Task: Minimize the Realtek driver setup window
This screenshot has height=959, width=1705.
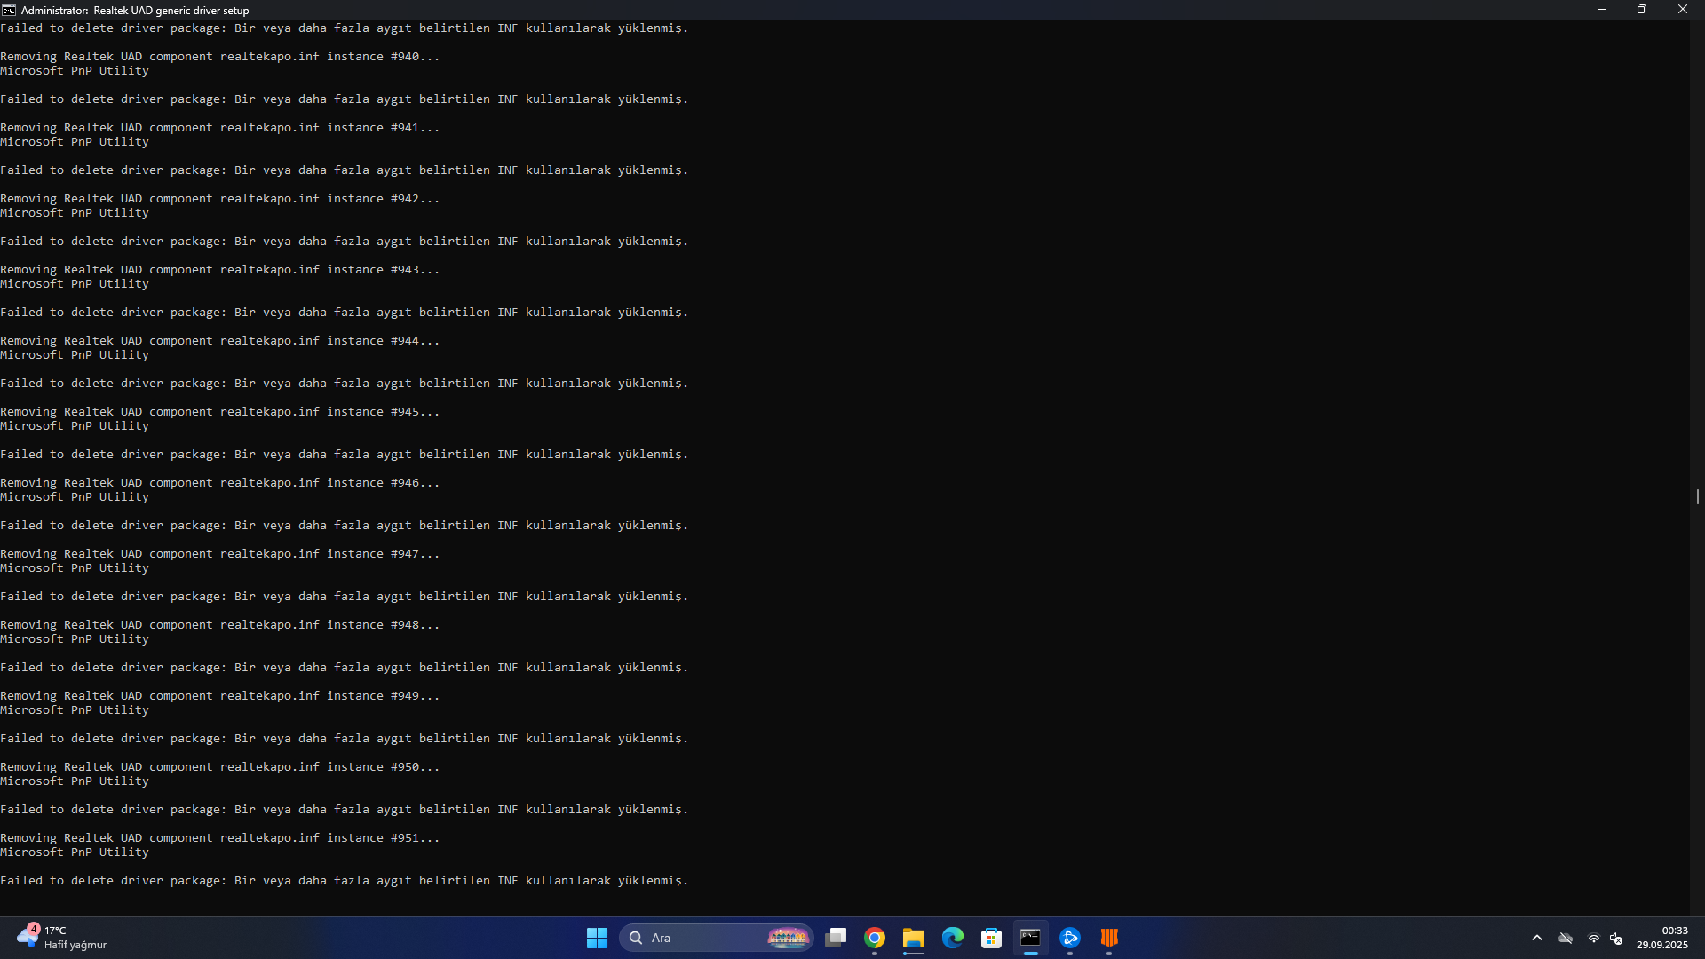Action: (x=1602, y=10)
